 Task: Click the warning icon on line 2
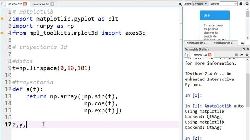pyautogui.click(x=2, y=19)
